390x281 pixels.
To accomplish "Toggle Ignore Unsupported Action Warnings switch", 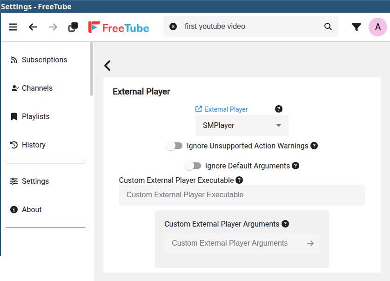I will (x=175, y=146).
